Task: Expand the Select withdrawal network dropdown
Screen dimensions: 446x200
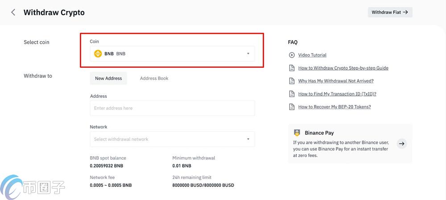Action: tap(172, 139)
